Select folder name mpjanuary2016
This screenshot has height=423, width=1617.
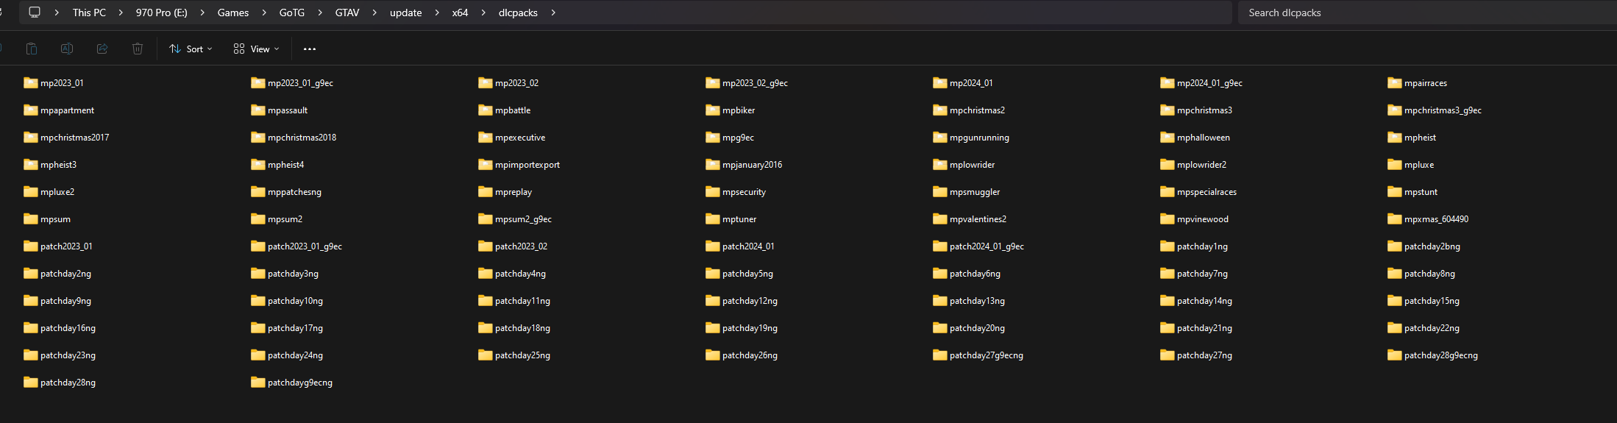click(x=753, y=165)
